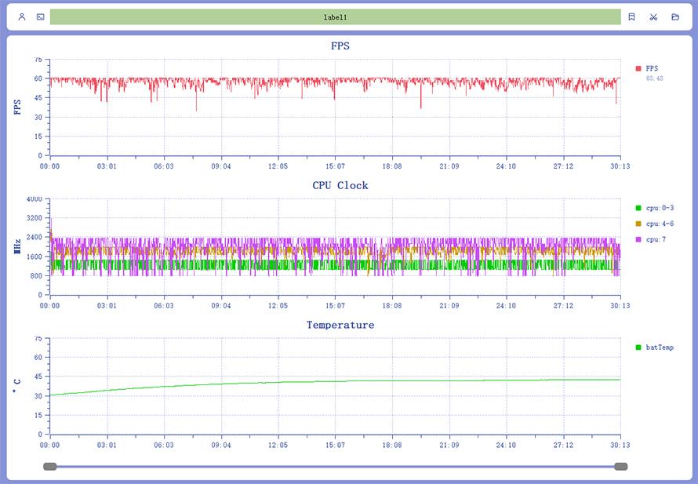Click the middle of the time range slider
This screenshot has width=698, height=484.
(336, 467)
